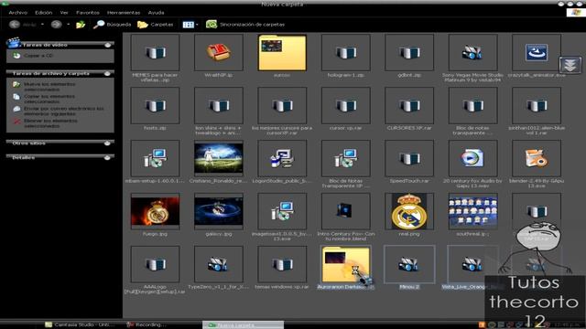Select the WraithXP zip archive icon

coord(219,53)
